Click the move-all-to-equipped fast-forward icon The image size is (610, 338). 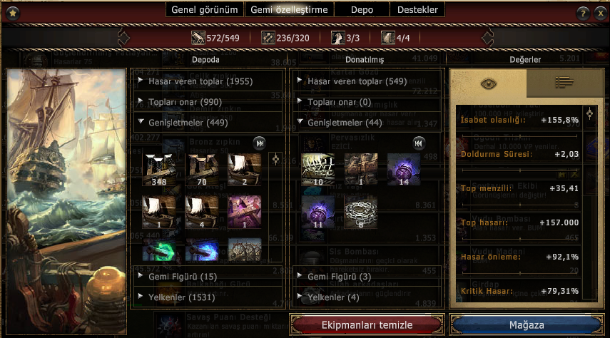[260, 143]
